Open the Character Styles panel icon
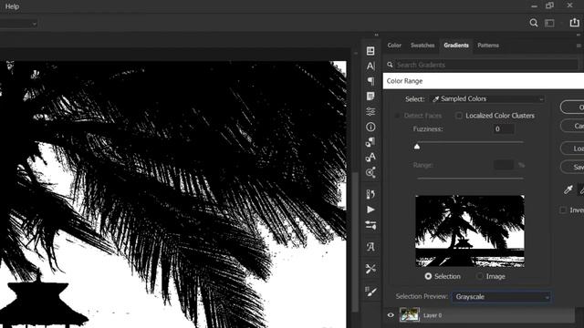The width and height of the screenshot is (584, 328). click(370, 158)
